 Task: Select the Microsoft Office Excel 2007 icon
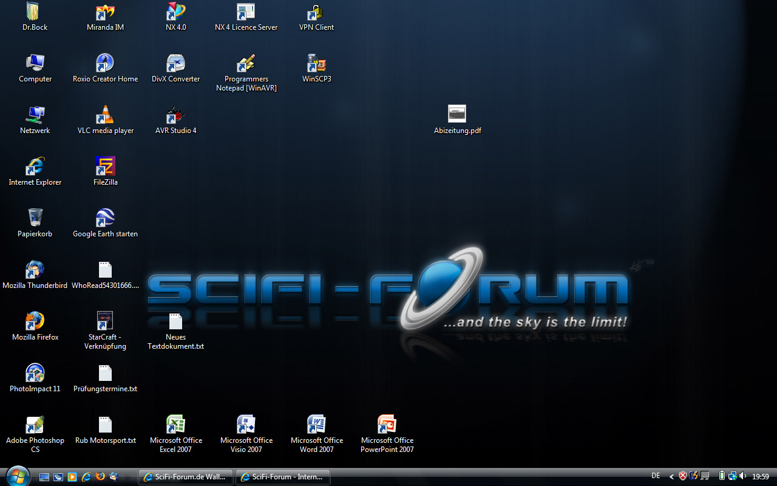pos(175,425)
